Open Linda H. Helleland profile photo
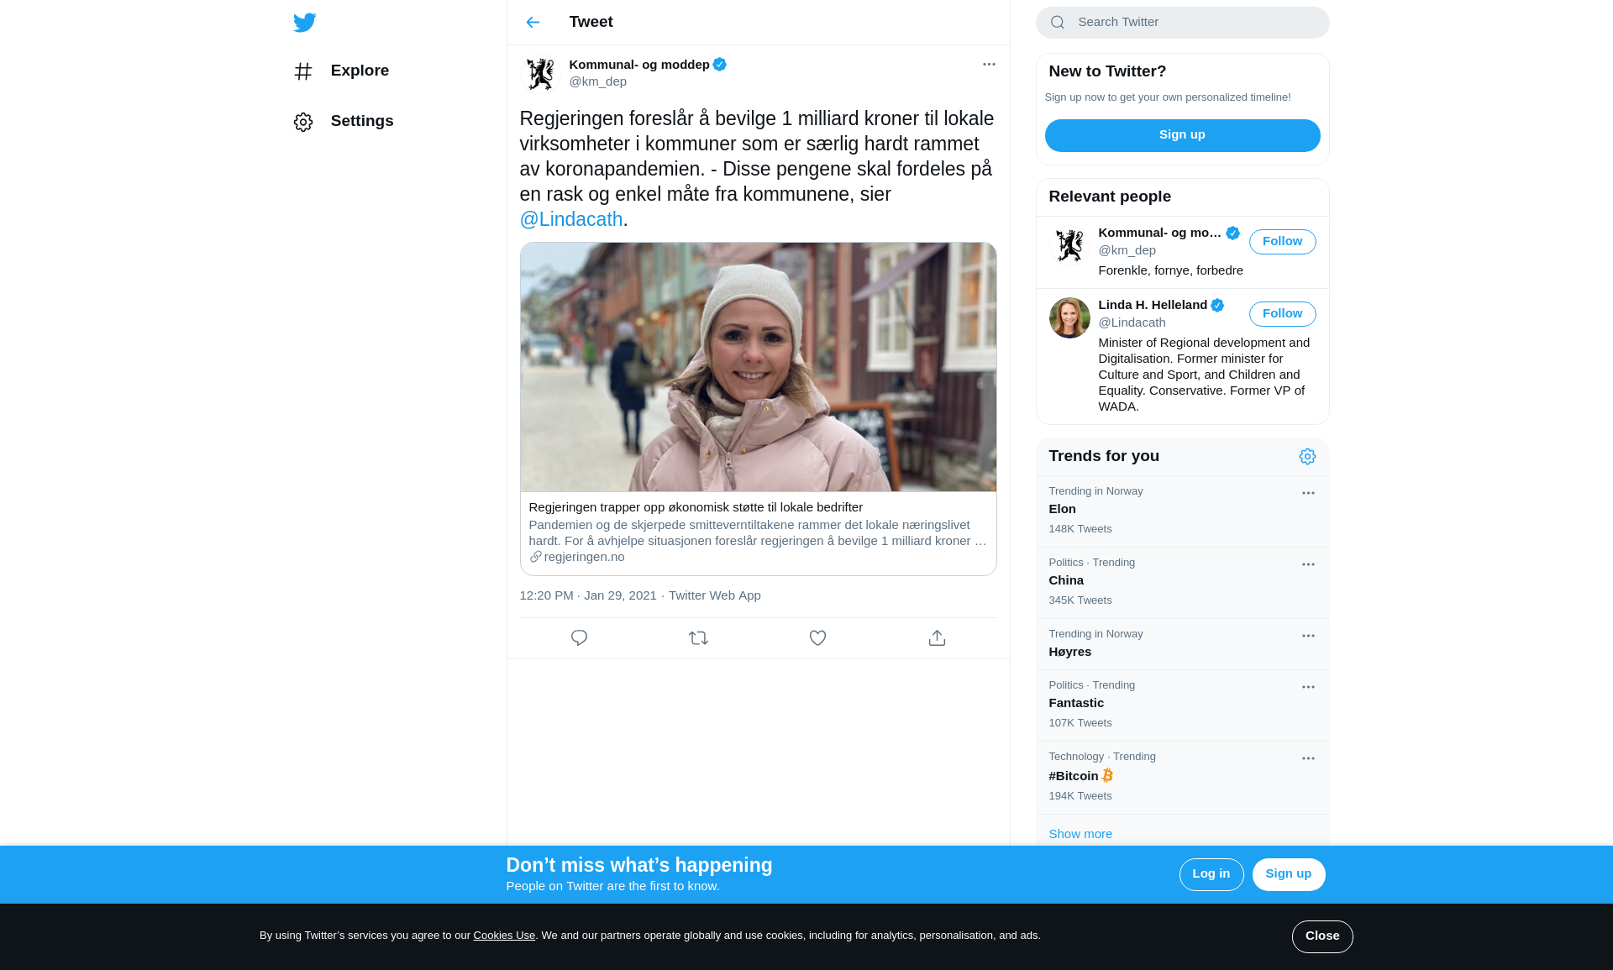Screen dimensions: 1613x970 (x=1069, y=317)
